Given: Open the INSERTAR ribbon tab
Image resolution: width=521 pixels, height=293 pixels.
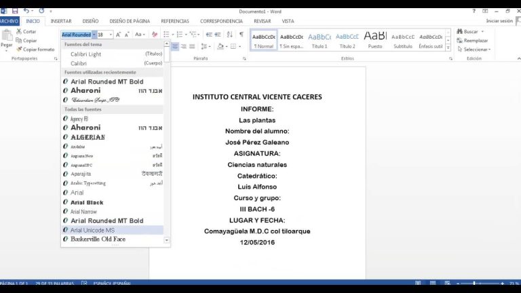Looking at the screenshot, I should 61,21.
